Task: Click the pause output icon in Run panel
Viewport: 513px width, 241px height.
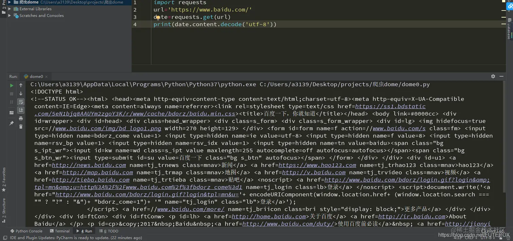Action: point(12,102)
